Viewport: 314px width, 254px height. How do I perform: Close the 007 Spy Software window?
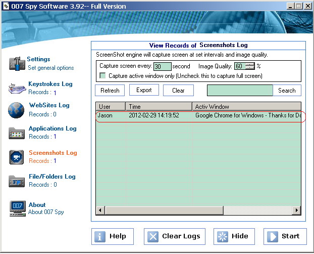click(308, 6)
